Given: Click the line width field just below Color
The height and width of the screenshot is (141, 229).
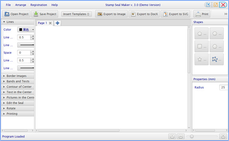Looking at the screenshot, I should 24,37.
